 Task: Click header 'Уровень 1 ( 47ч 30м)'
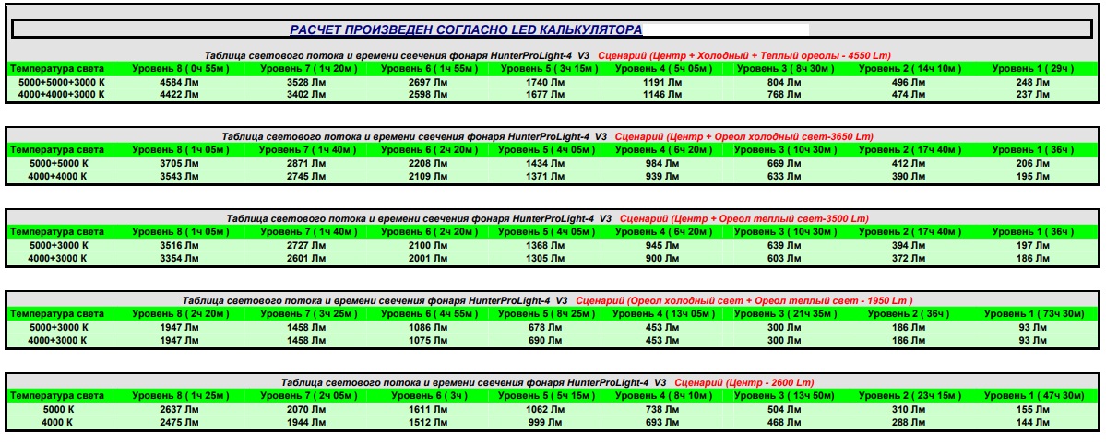click(x=1034, y=395)
